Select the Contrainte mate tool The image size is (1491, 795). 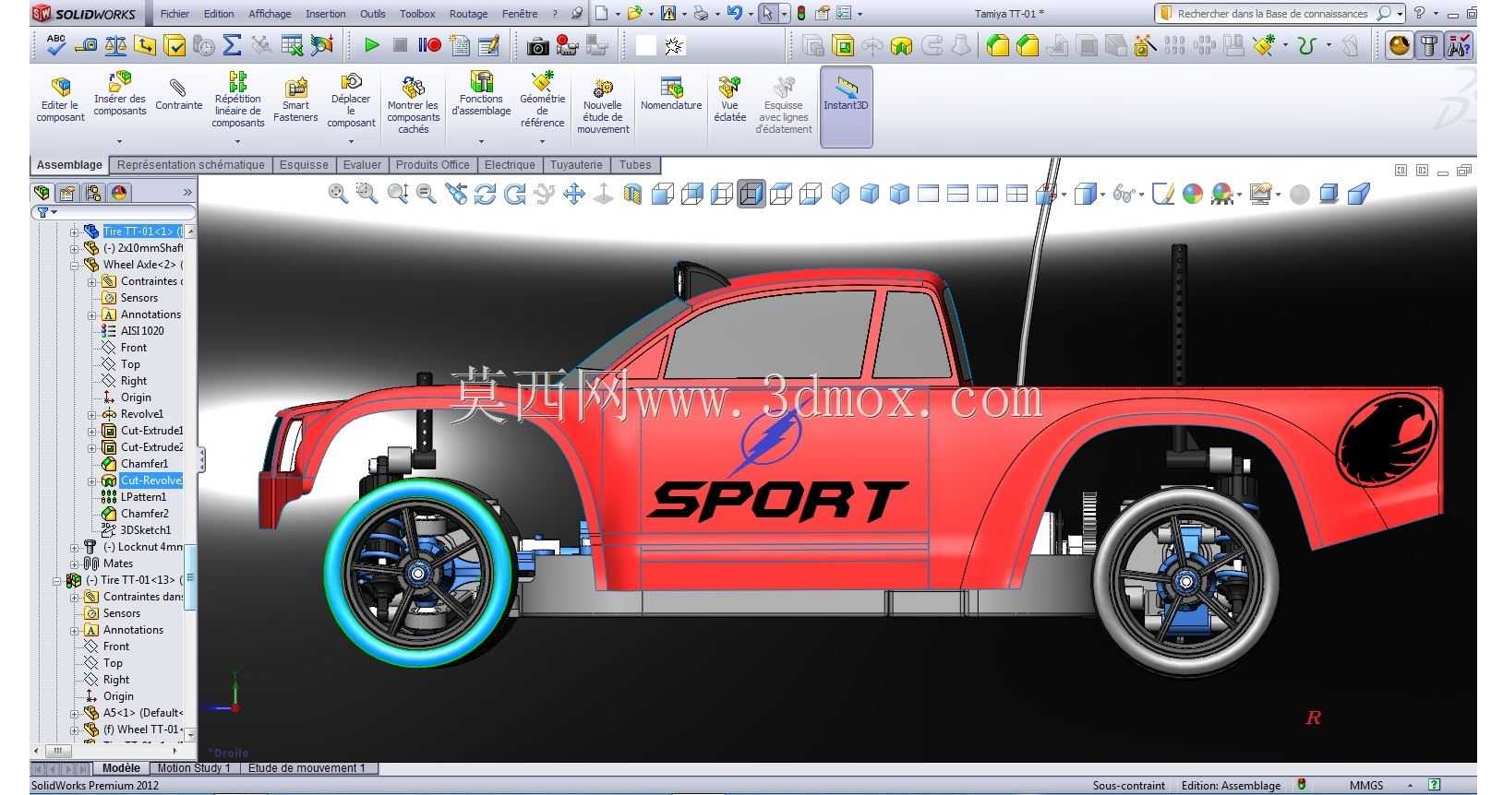178,95
